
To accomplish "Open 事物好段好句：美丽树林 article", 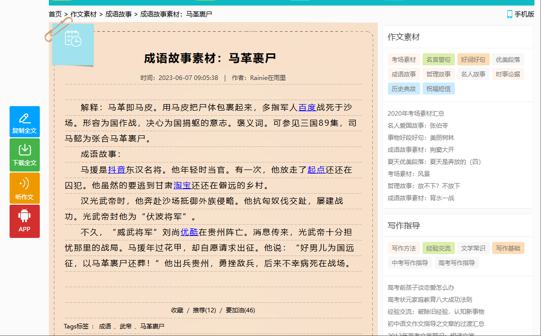I will click(x=421, y=137).
